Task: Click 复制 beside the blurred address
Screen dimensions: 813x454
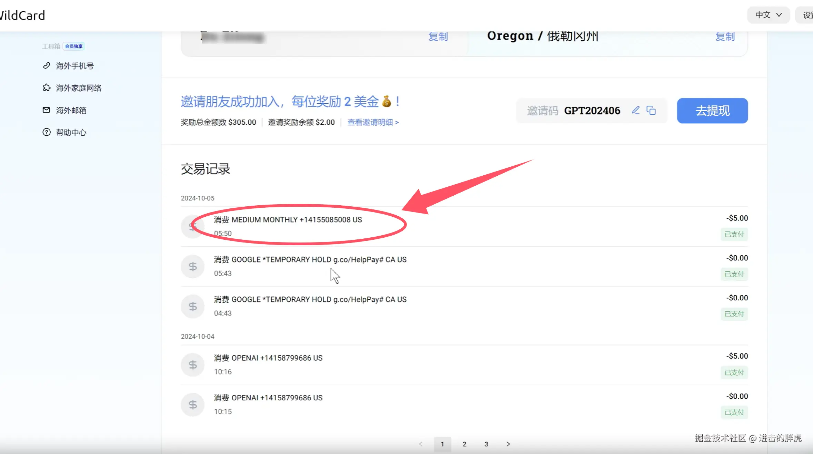Action: (x=438, y=37)
